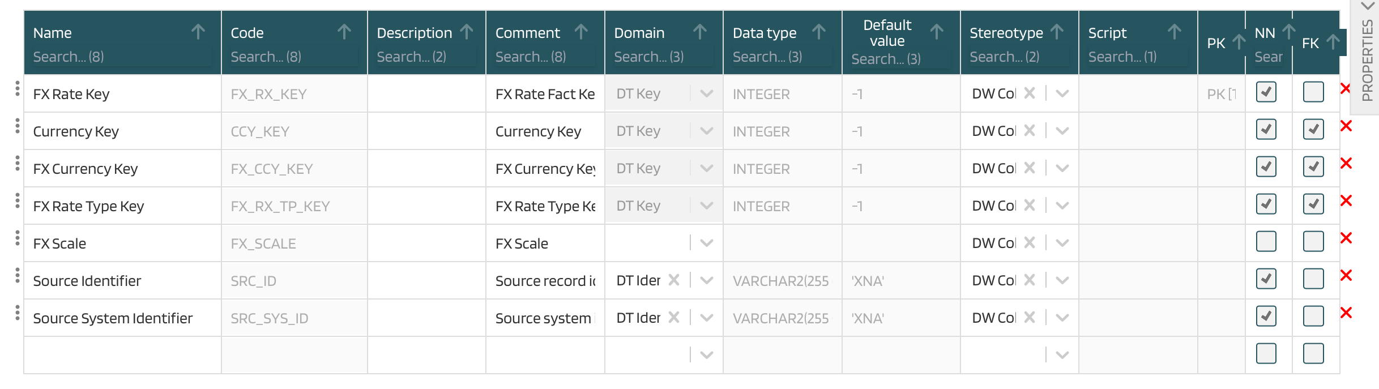Viewport: 1379px width, 389px height.
Task: Enable FK for FX Scale
Action: [x=1313, y=241]
